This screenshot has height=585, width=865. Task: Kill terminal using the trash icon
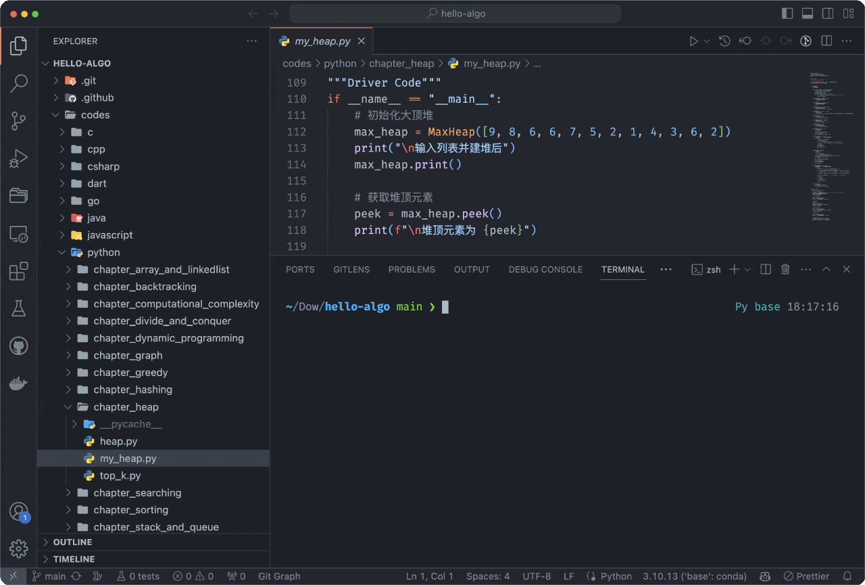(x=785, y=269)
